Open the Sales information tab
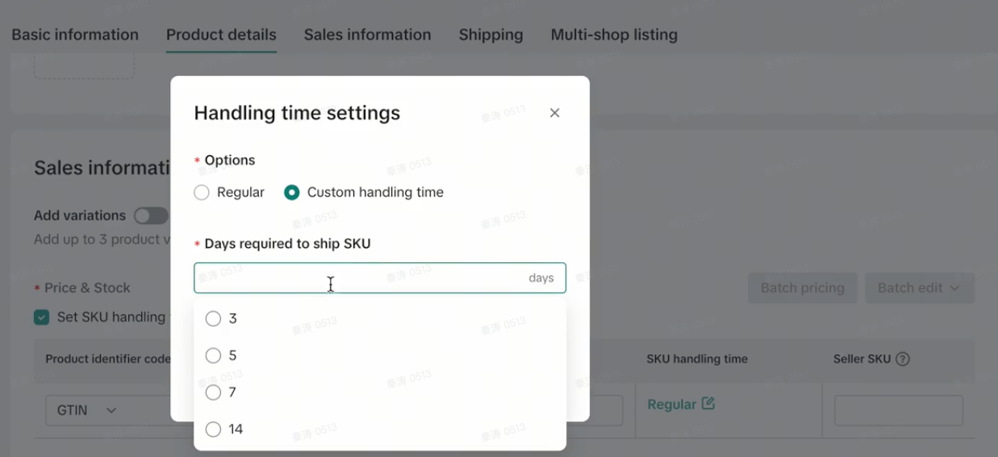 367,35
